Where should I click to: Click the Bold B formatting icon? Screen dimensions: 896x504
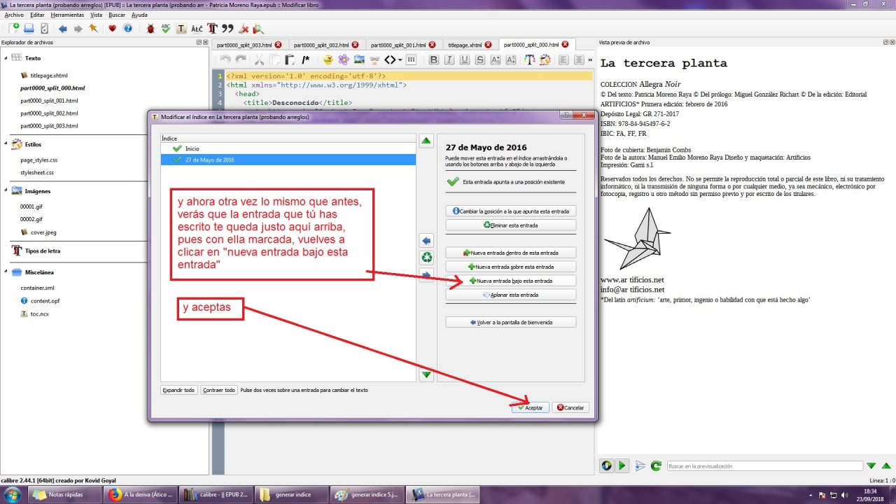(433, 59)
